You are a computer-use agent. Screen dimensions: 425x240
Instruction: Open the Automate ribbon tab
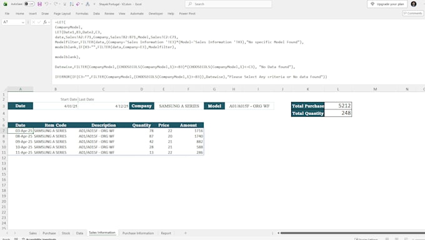137,14
